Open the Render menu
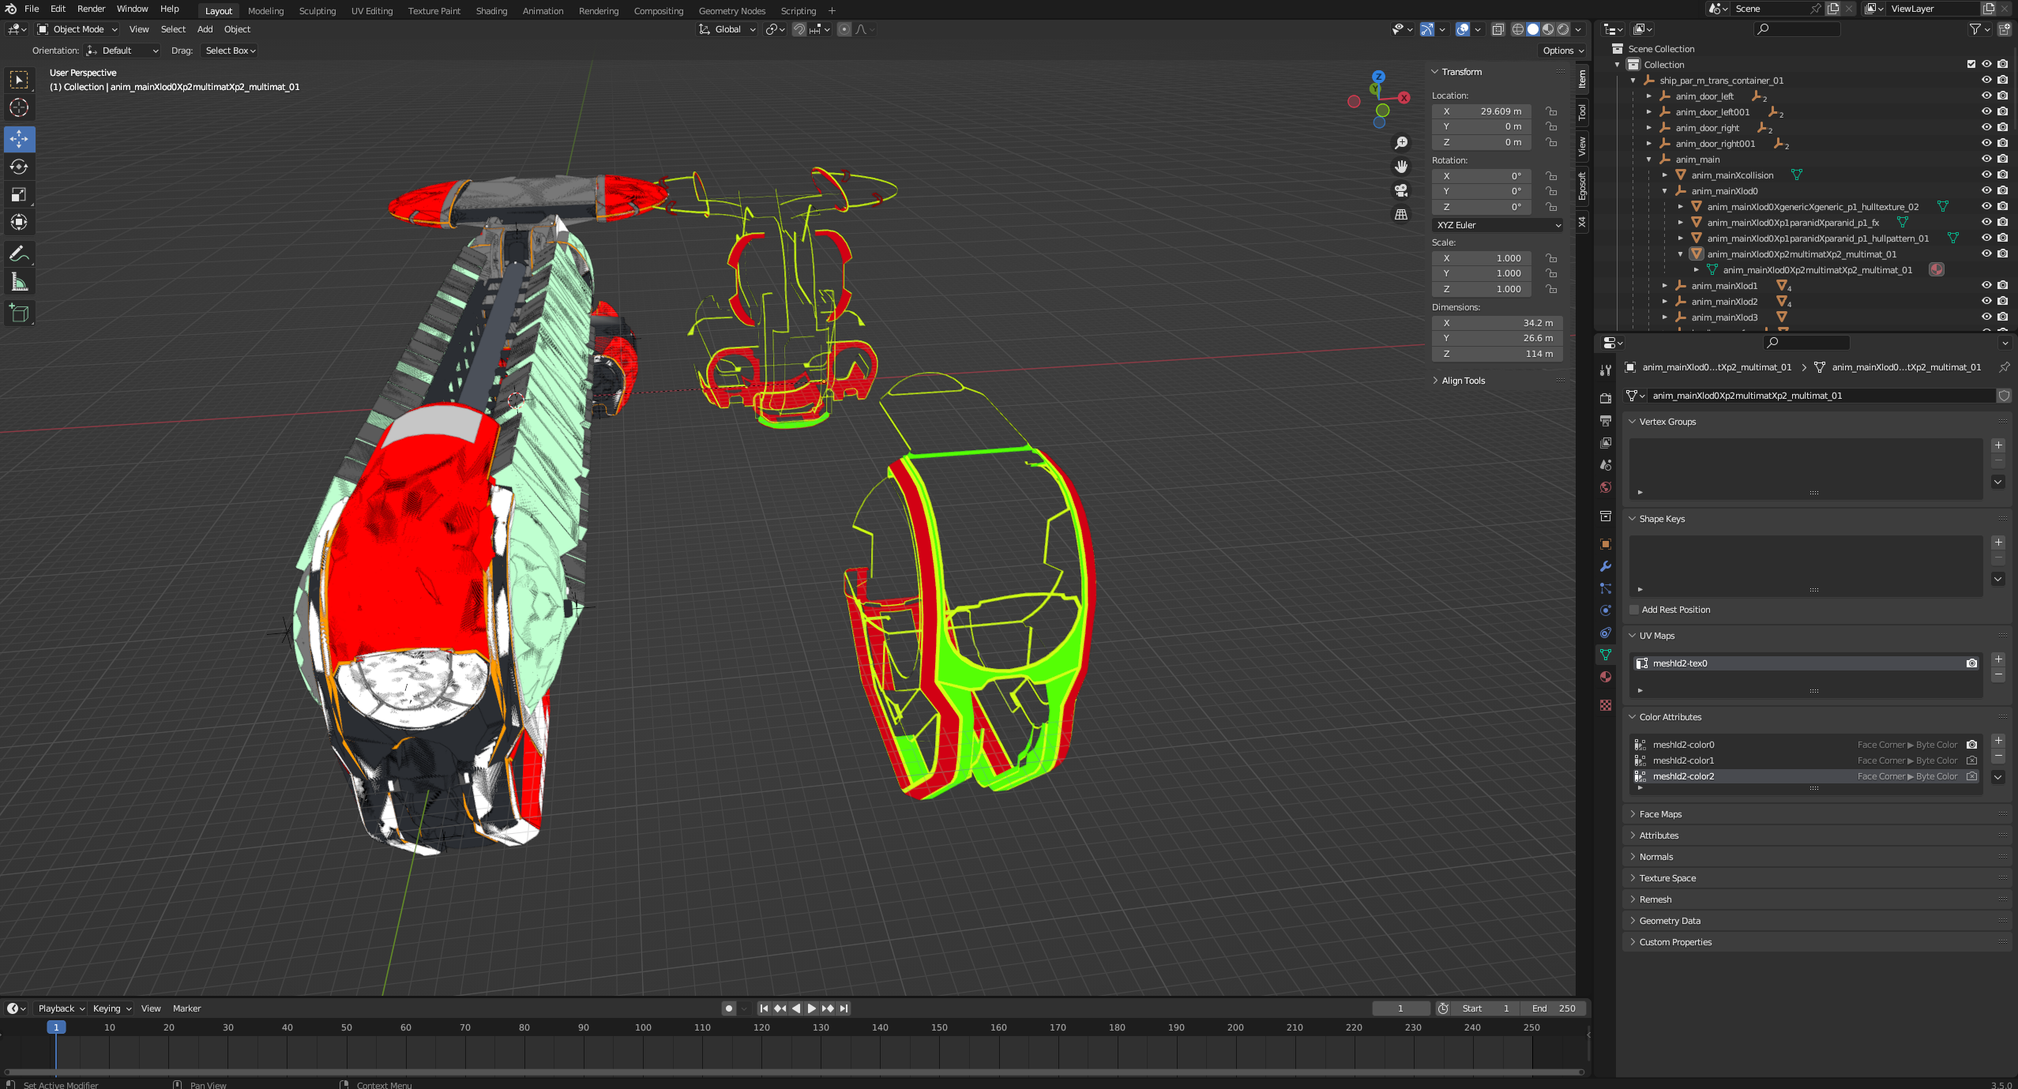The width and height of the screenshot is (2018, 1089). coord(91,9)
